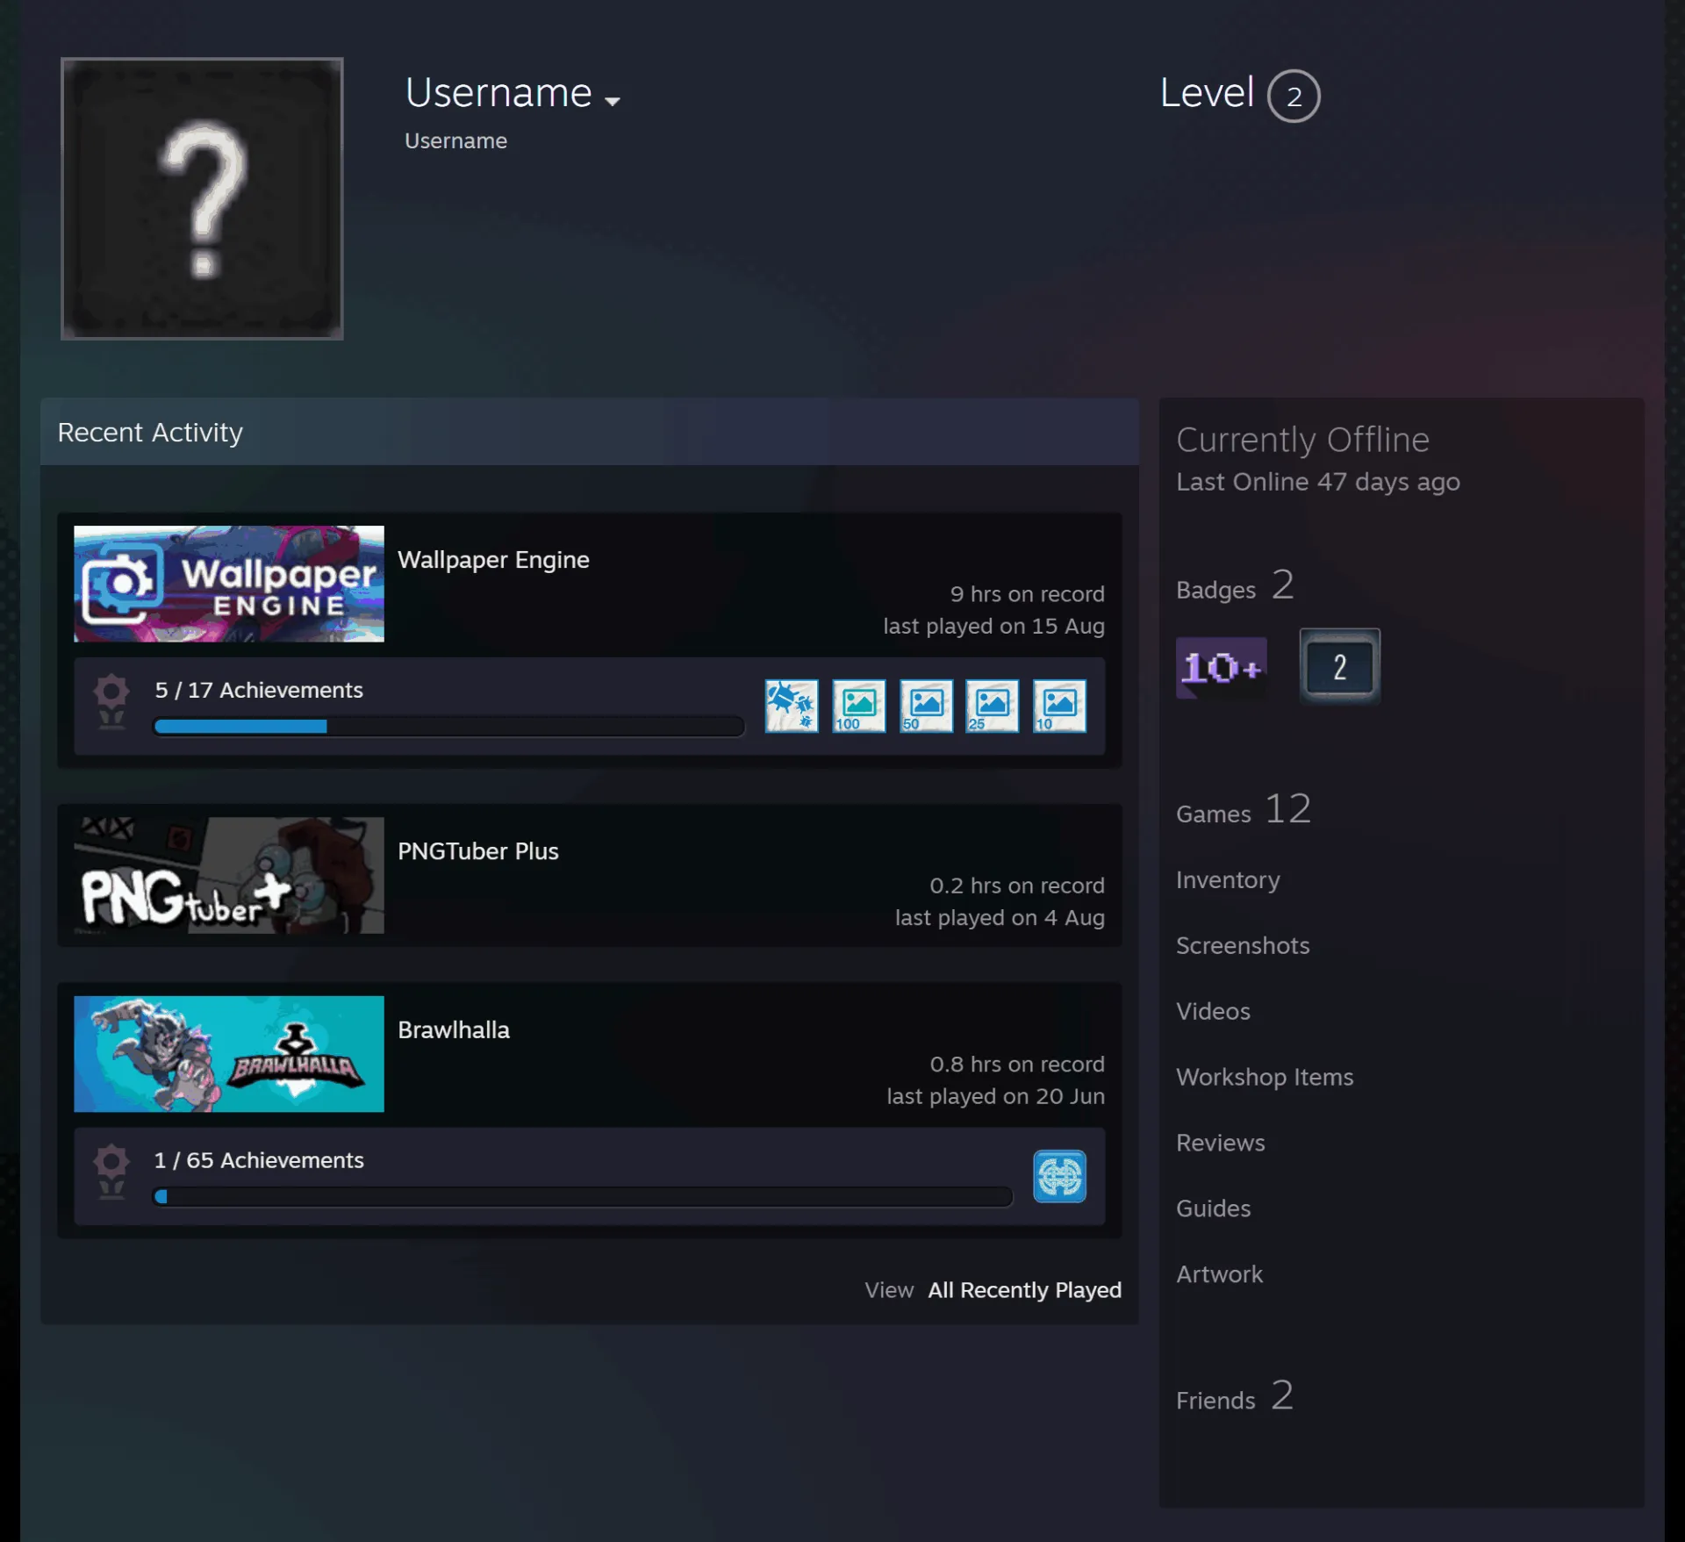Open the Wallpaper Engine title link
This screenshot has height=1542, width=1685.
point(493,560)
